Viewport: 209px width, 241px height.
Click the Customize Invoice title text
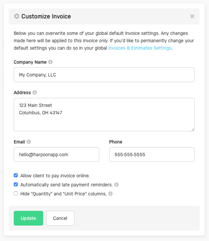[46, 16]
